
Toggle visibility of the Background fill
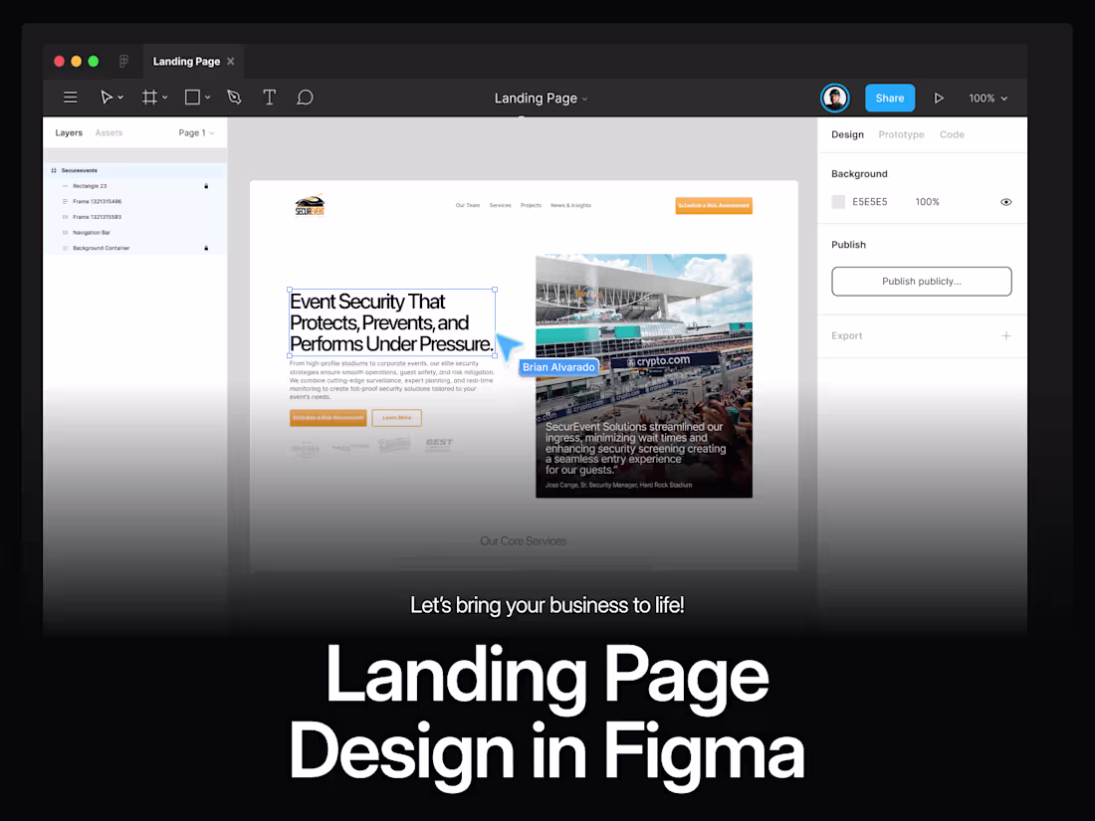click(x=1005, y=201)
